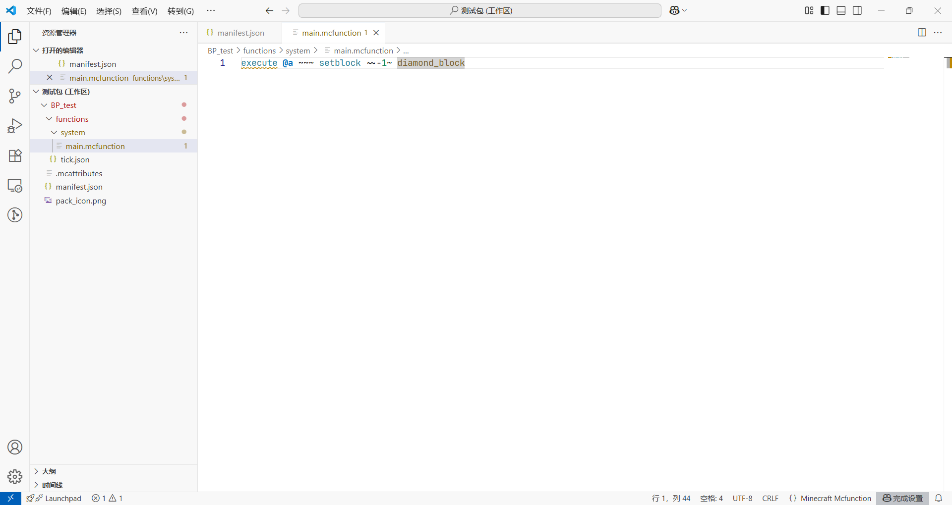
Task: Open editor More Actions ellipsis
Action: [x=938, y=32]
